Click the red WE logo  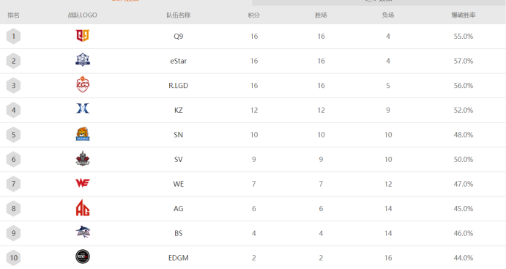83,183
